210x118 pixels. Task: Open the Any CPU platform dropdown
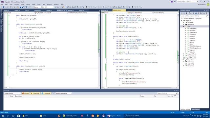pos(47,7)
